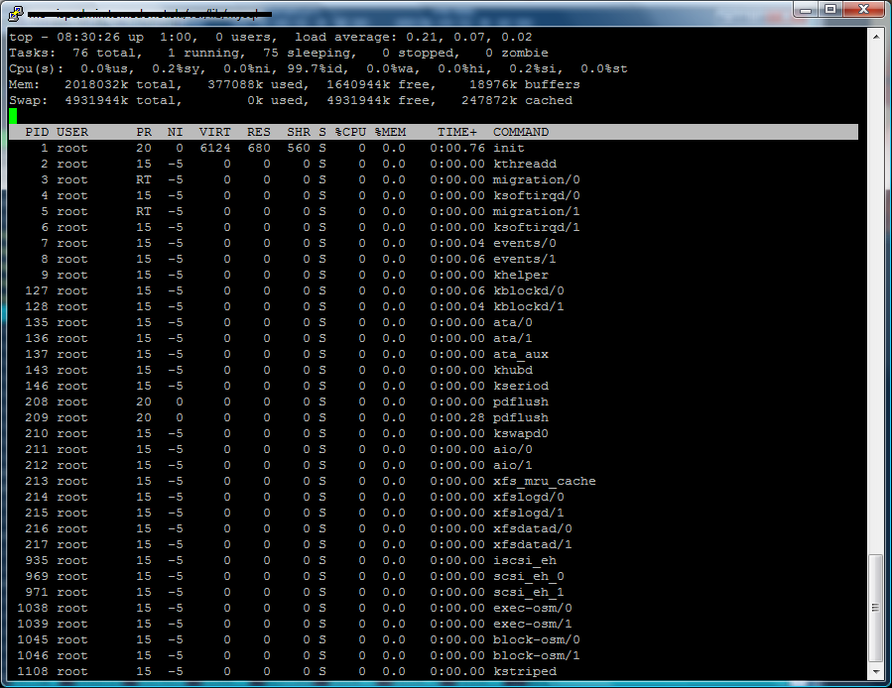Click the scsi_eh_1 process name
Image resolution: width=892 pixels, height=688 pixels.
click(x=529, y=593)
